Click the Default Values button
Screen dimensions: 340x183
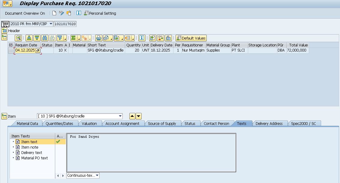pos(191,38)
